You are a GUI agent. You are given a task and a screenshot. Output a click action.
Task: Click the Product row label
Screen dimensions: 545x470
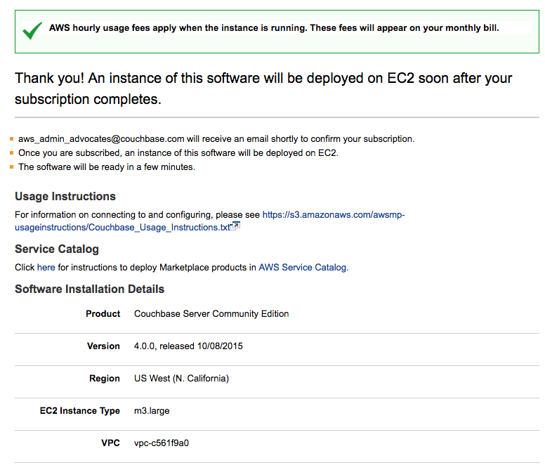pyautogui.click(x=103, y=314)
